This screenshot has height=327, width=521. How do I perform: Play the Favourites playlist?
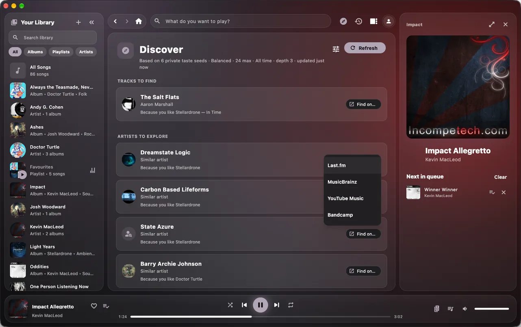tap(22, 175)
